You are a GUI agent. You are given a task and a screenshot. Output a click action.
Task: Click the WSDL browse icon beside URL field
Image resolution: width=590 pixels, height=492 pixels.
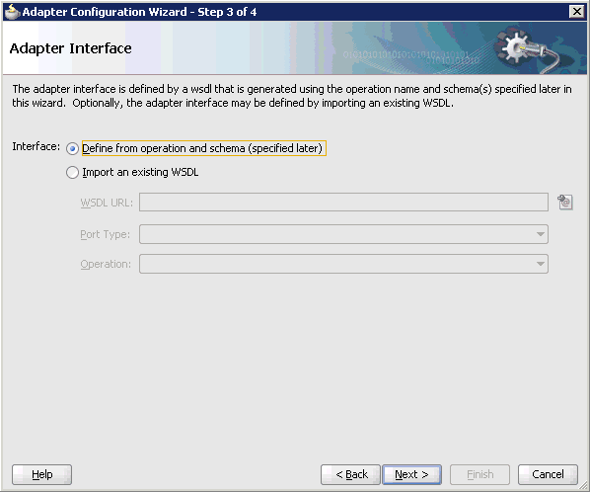[x=565, y=203]
